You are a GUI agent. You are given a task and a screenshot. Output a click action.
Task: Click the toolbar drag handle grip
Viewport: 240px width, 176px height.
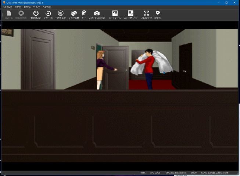coord(3,15)
